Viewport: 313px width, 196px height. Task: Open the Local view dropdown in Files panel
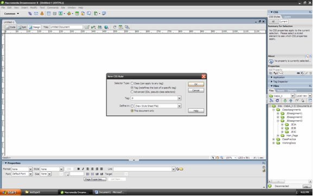point(310,96)
